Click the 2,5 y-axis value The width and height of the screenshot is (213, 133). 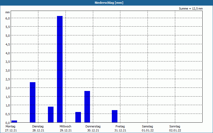coord(8,79)
